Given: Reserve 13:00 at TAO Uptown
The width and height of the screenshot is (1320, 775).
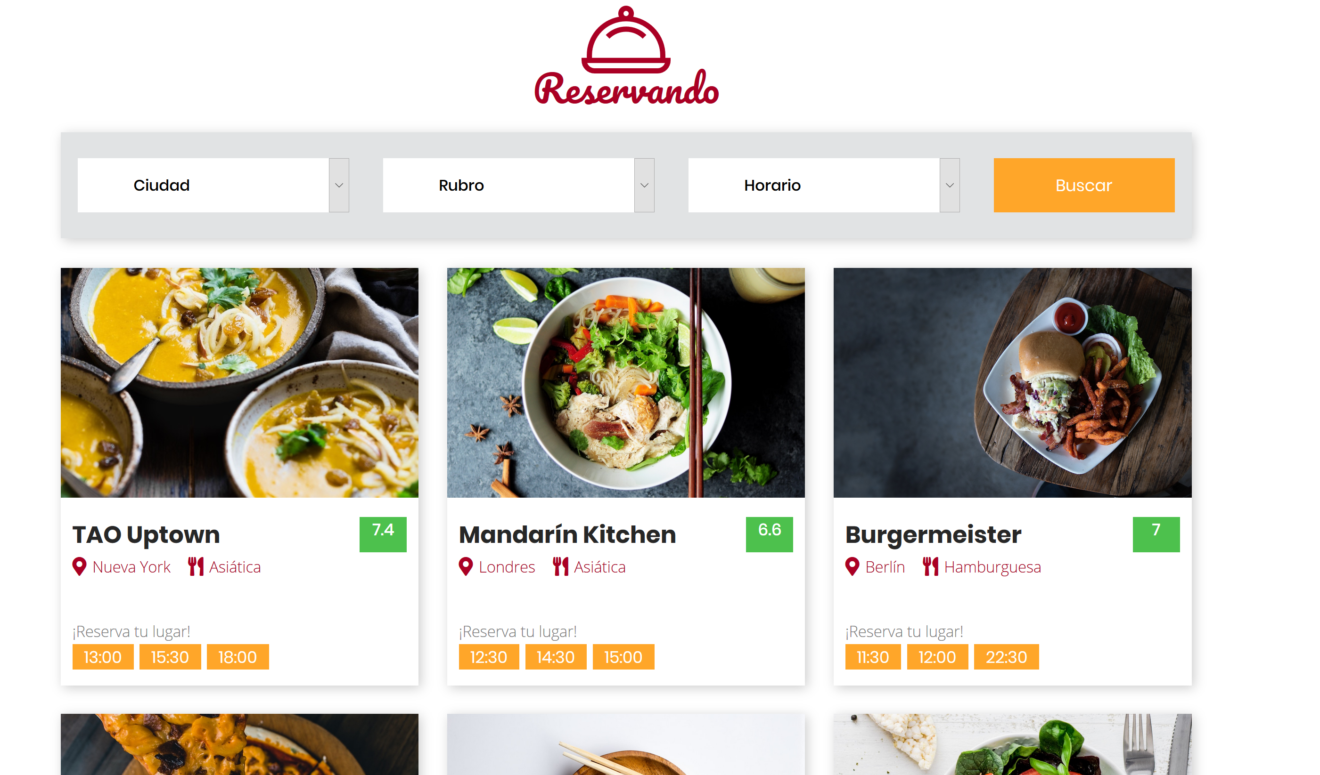Looking at the screenshot, I should [103, 657].
